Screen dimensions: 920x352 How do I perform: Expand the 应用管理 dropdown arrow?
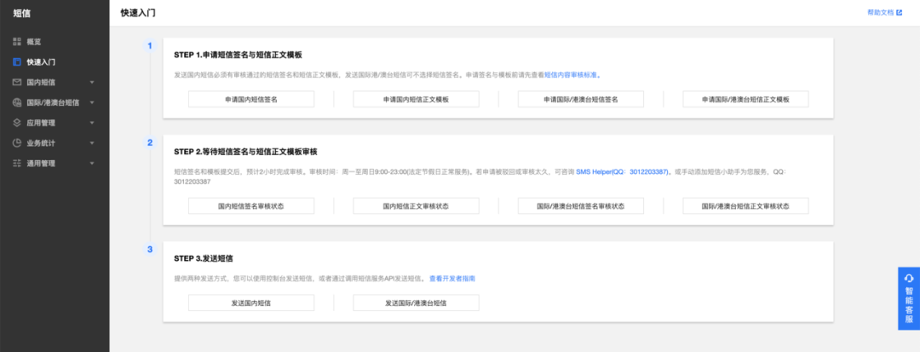92,123
